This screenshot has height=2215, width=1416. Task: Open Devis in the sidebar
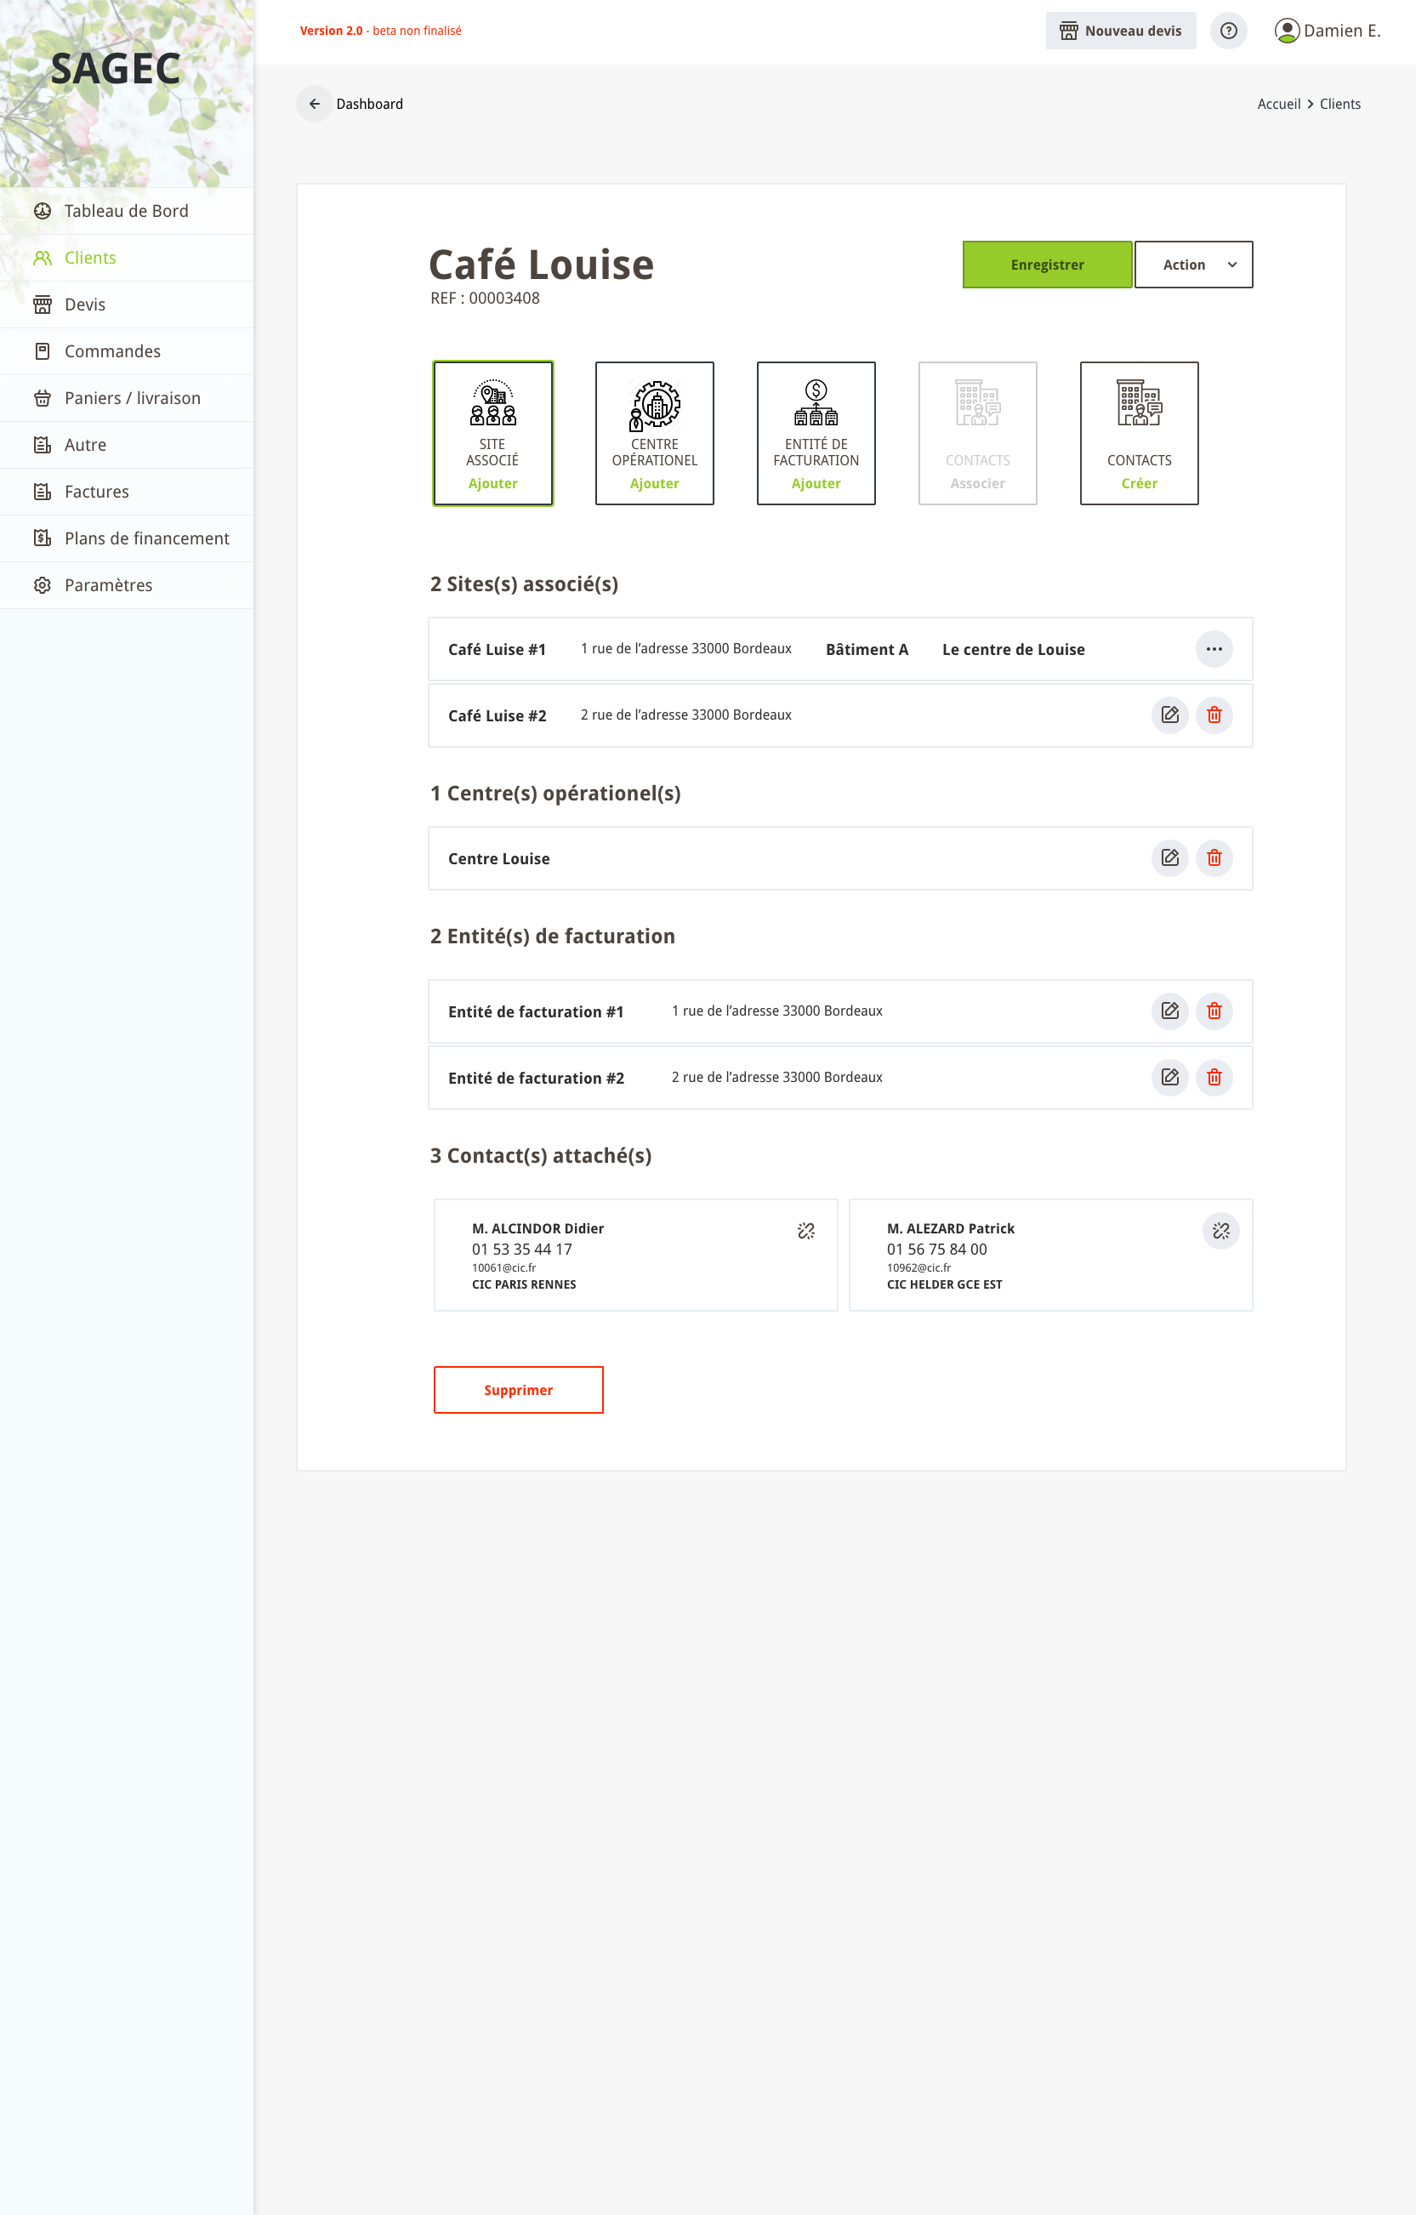click(84, 305)
